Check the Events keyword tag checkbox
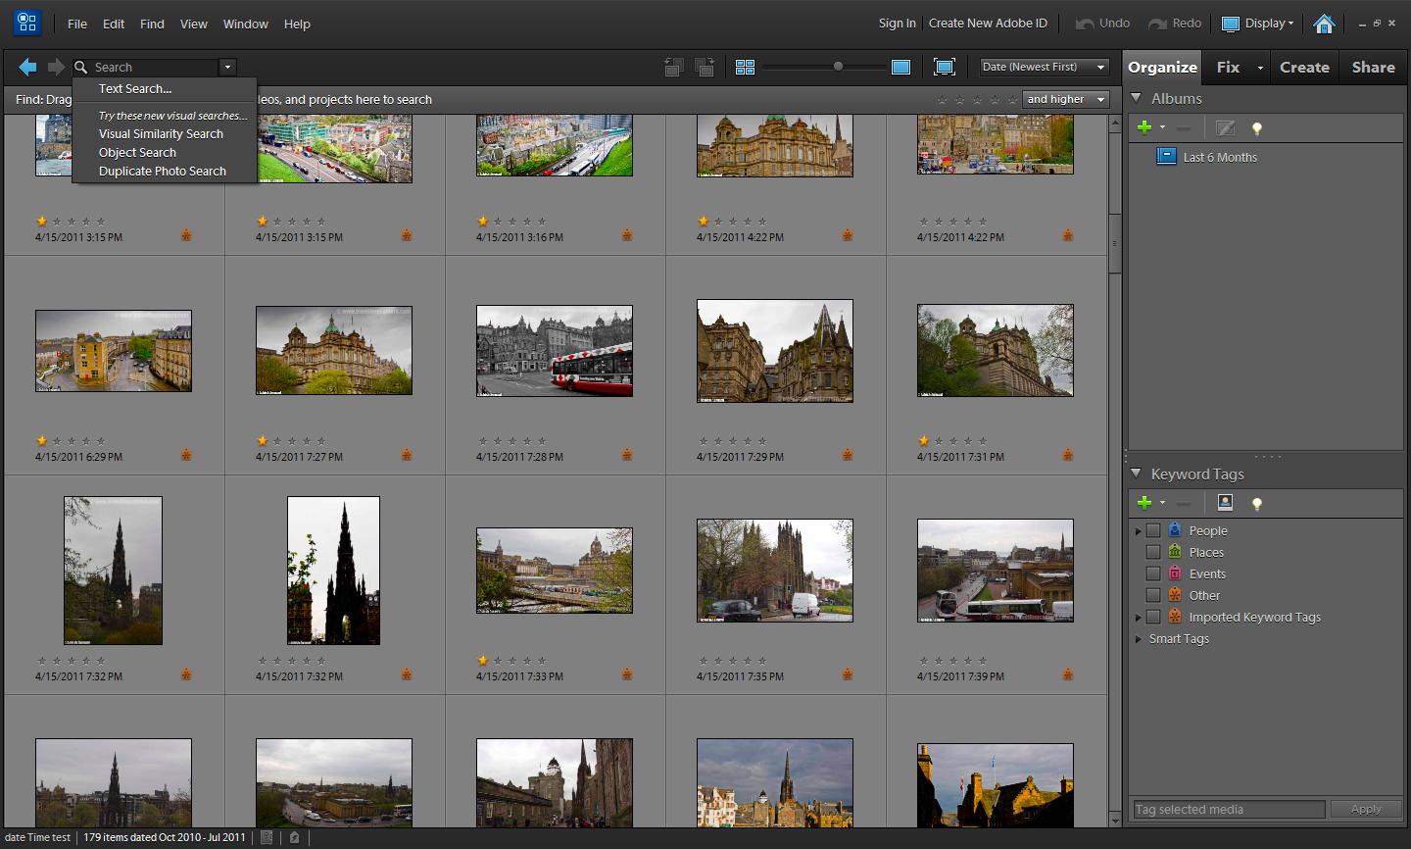 [1153, 574]
